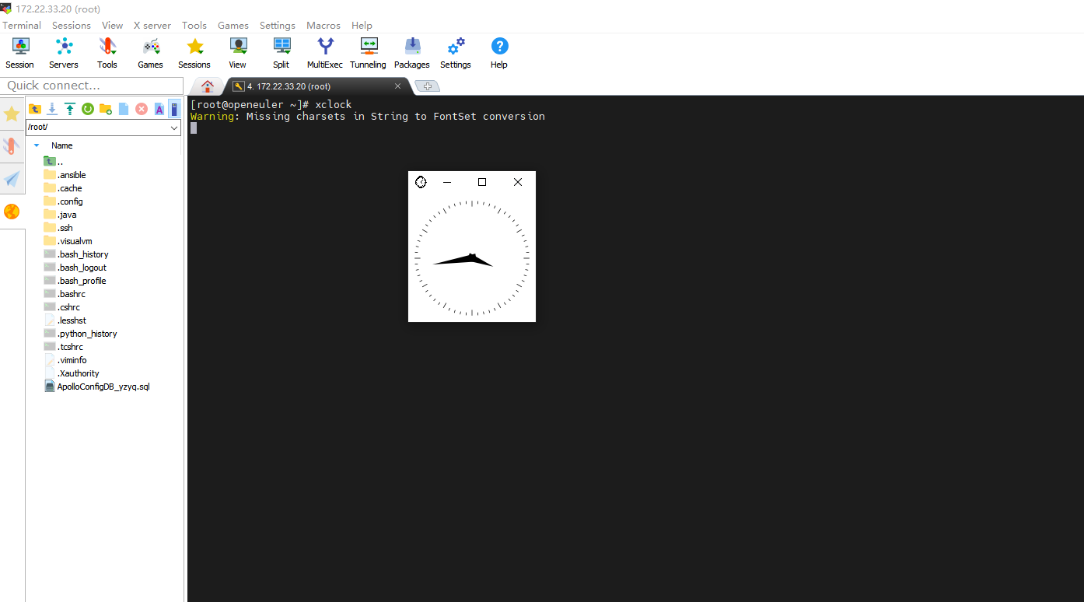
Task: Click the Help button
Action: click(498, 52)
